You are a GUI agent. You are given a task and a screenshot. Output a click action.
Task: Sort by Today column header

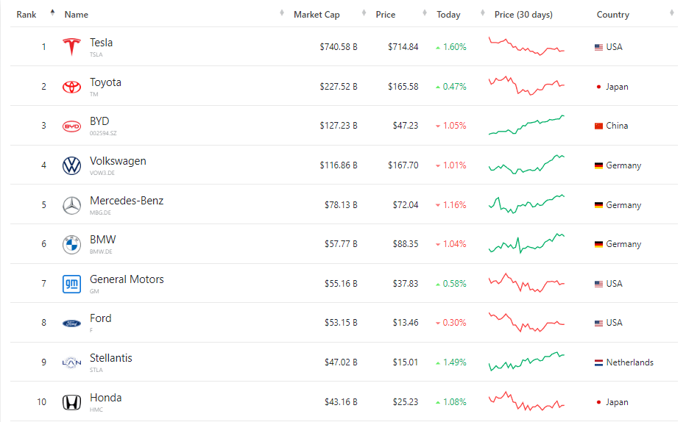point(448,15)
